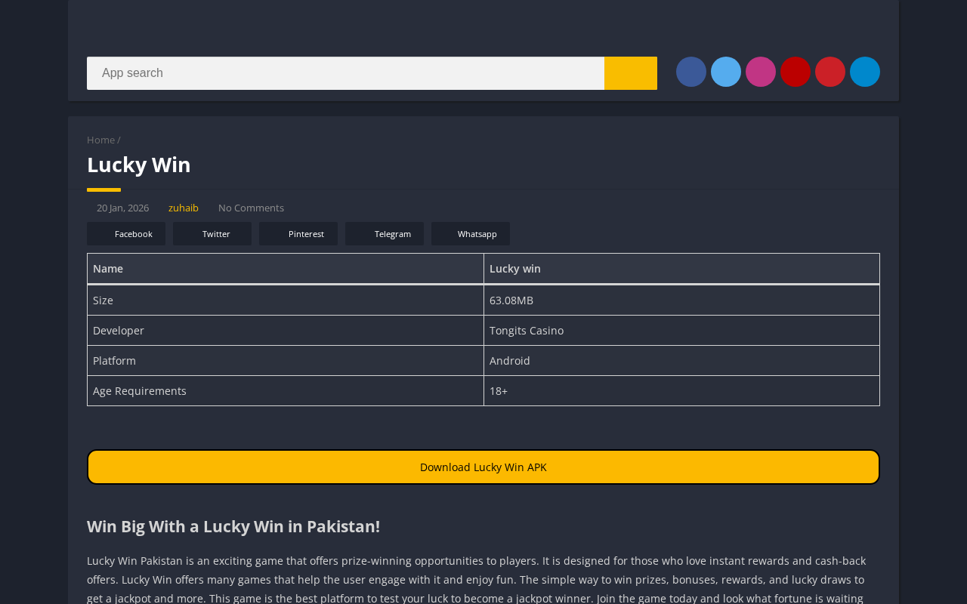Share the post via Twitter button
The width and height of the screenshot is (967, 604).
point(212,233)
